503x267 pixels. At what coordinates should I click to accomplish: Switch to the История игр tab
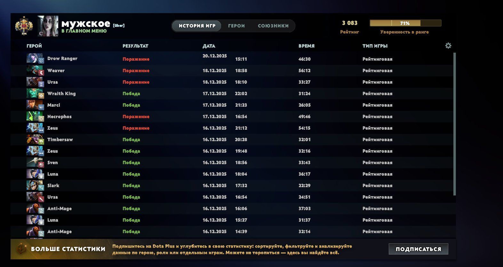pyautogui.click(x=197, y=26)
